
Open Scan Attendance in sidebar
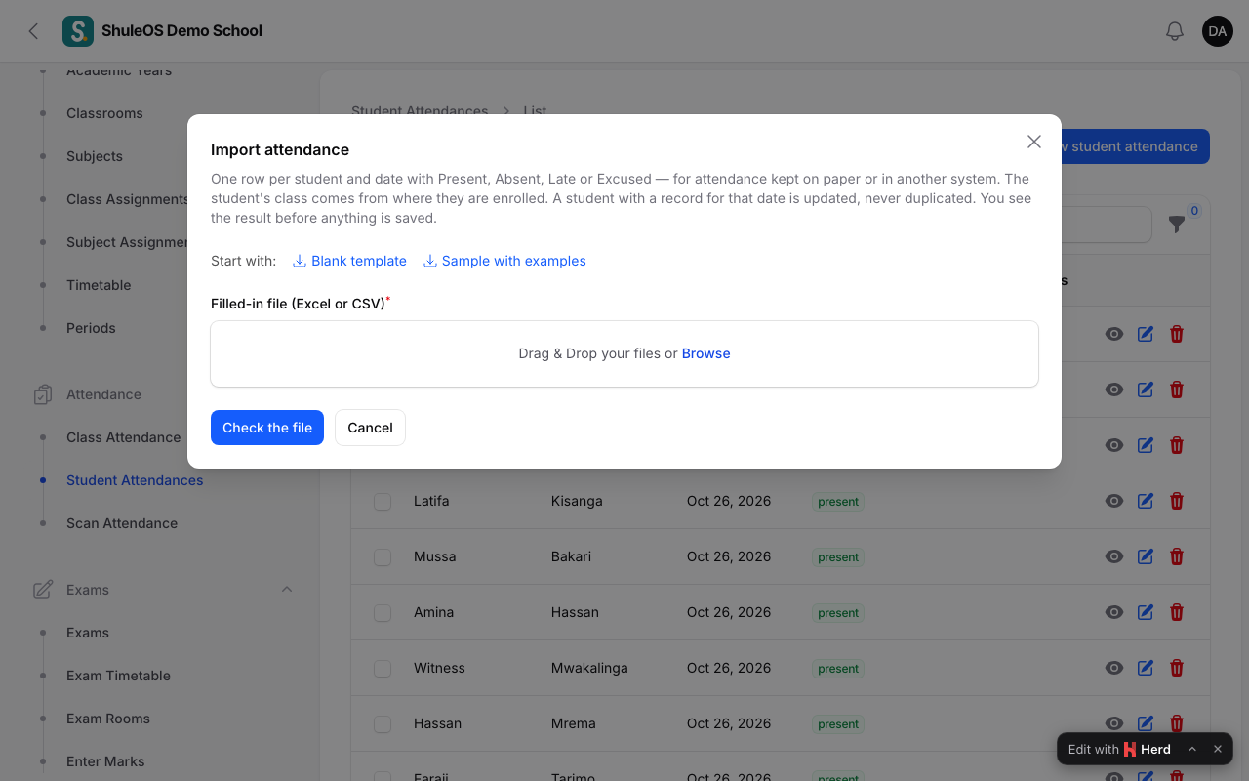point(122,523)
